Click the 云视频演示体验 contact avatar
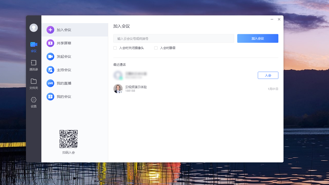This screenshot has height=185, width=329. [x=118, y=88]
